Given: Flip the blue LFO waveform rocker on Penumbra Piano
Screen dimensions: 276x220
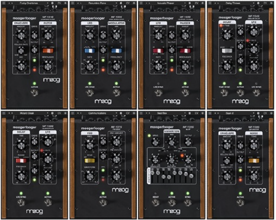Looking at the screenshot, I should (90, 51).
